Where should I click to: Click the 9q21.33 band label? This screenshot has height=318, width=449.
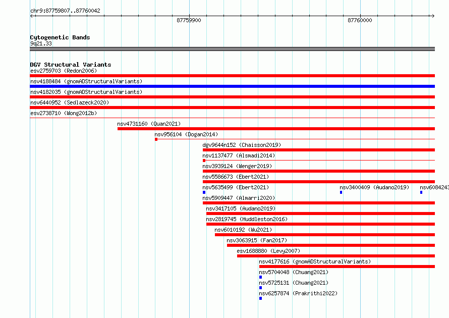[x=41, y=43]
